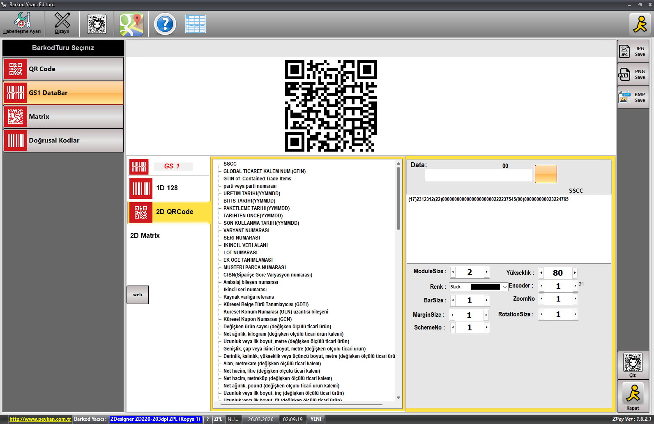The image size is (654, 424).
Task: Click the QR code face toolbar icon
Action: (97, 24)
